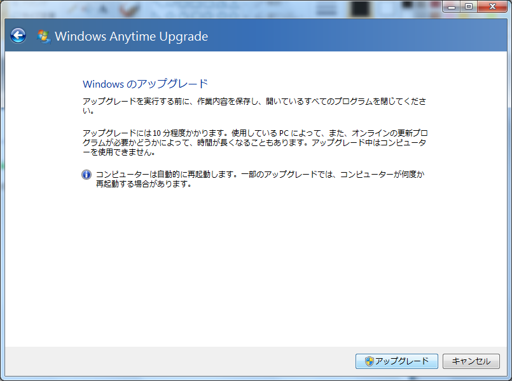Click the Windows Anytime Upgrade logo icon
512x381 pixels.
coord(43,36)
